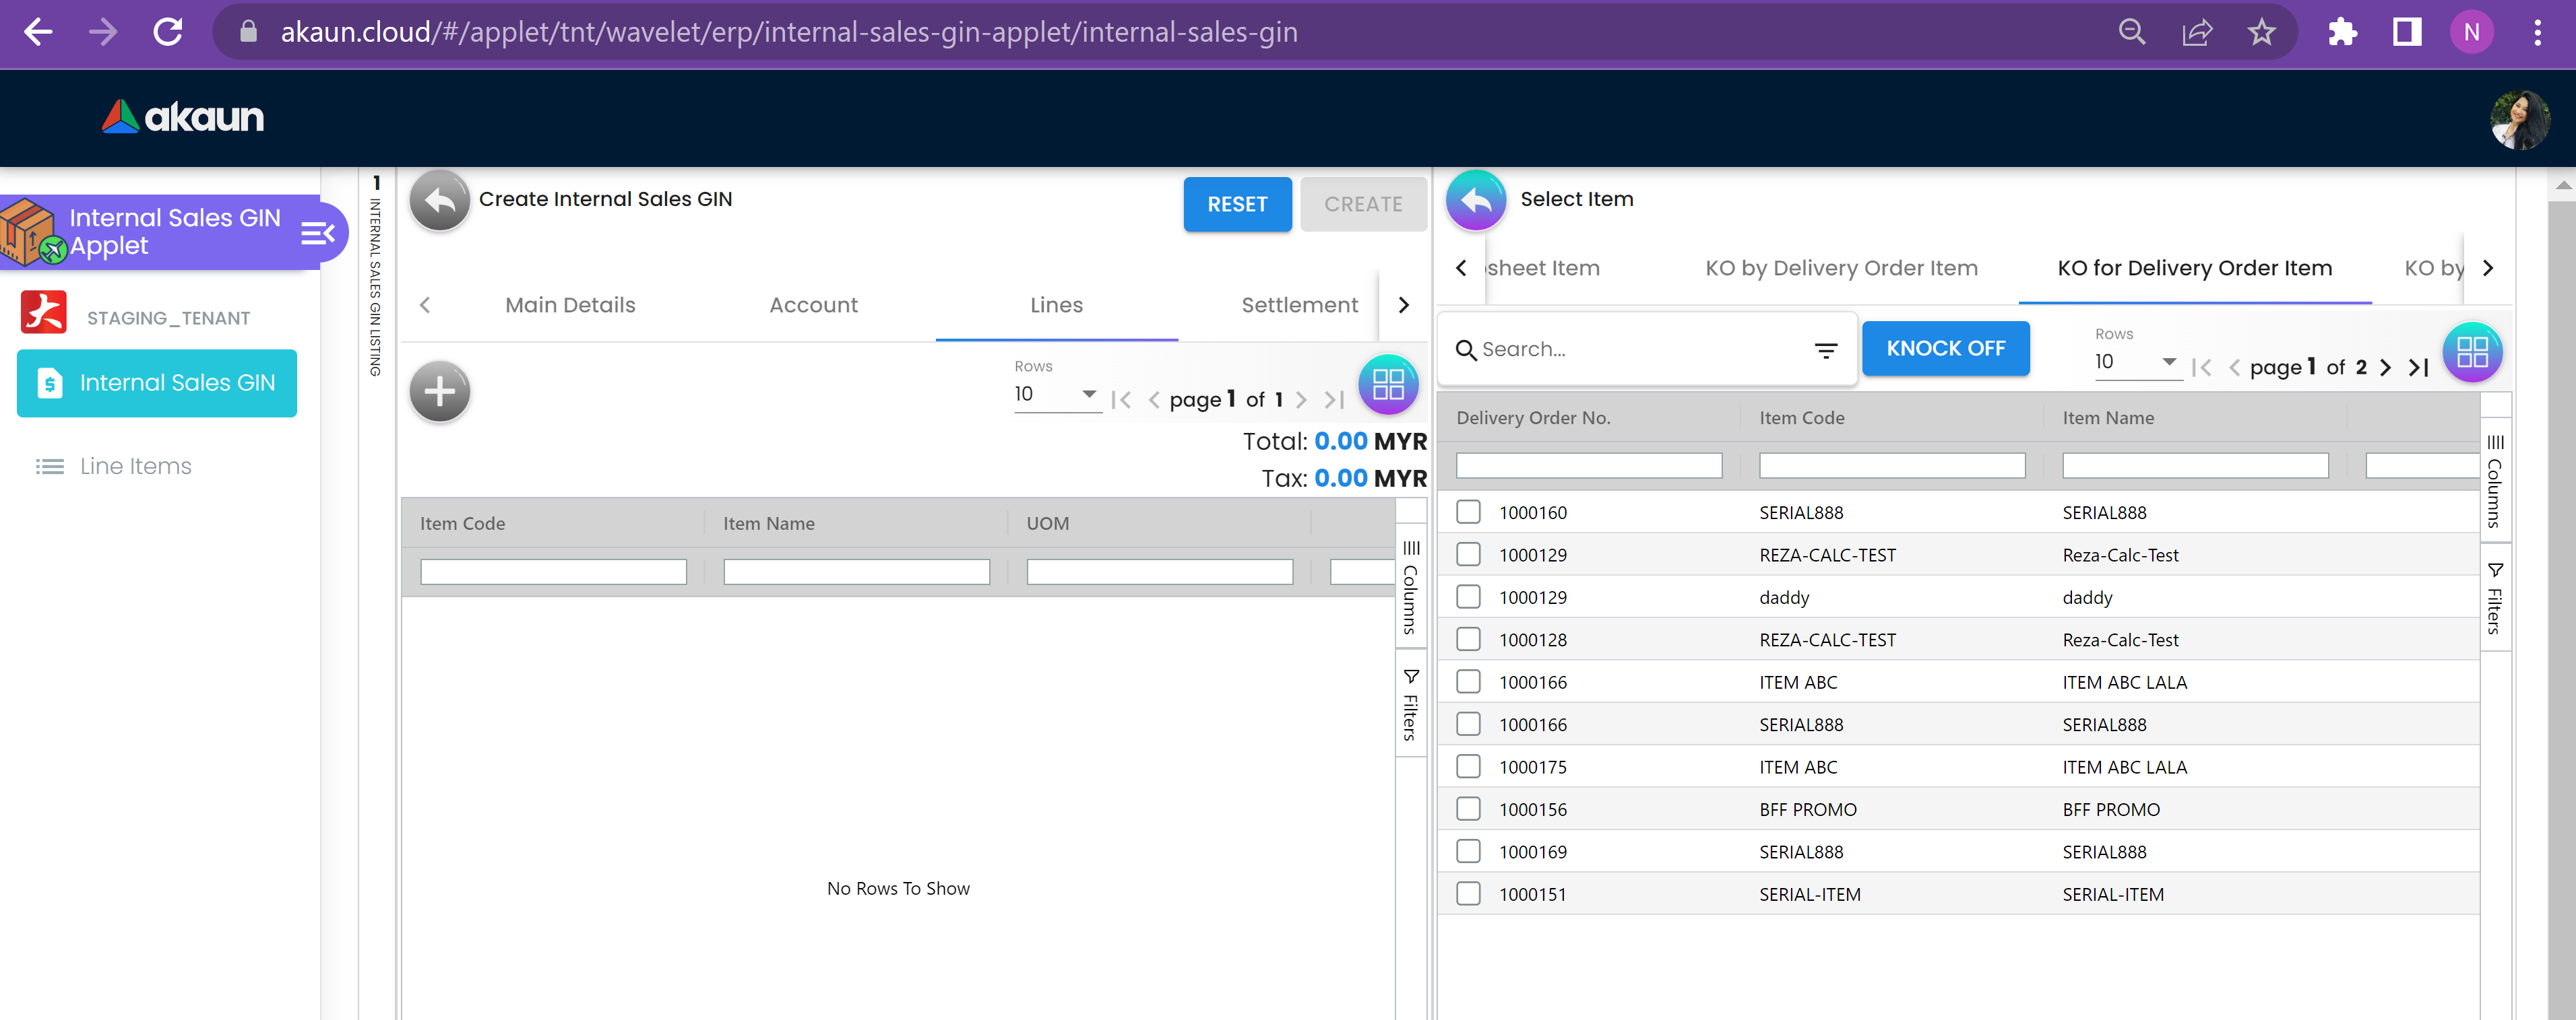Click the blue back arrow beside Select Item
The width and height of the screenshot is (2576, 1020).
(x=1475, y=201)
